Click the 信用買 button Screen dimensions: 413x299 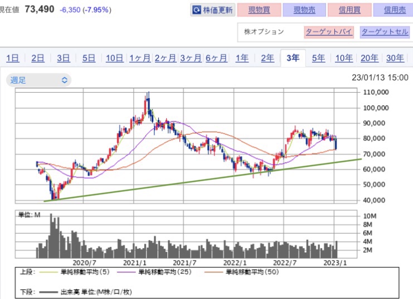(349, 10)
